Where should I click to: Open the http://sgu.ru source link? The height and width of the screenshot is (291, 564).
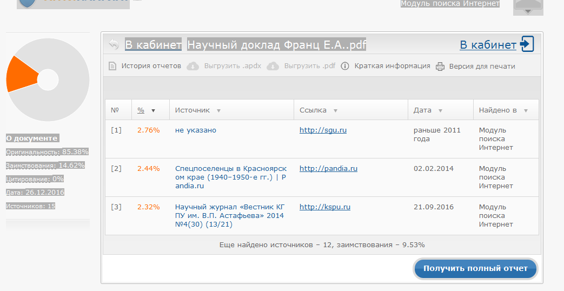(x=323, y=130)
